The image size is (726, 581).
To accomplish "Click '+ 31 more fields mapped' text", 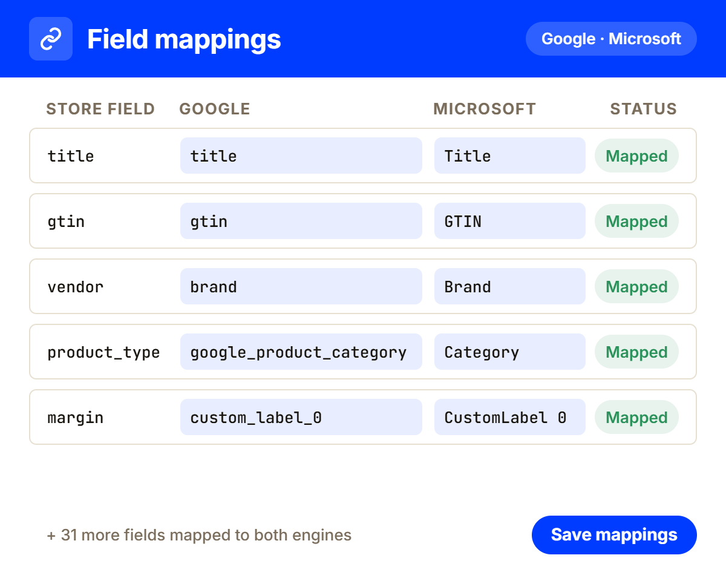I will coord(199,535).
